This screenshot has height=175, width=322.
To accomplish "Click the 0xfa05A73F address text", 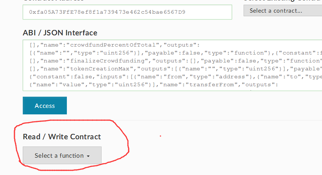I will point(107,12).
